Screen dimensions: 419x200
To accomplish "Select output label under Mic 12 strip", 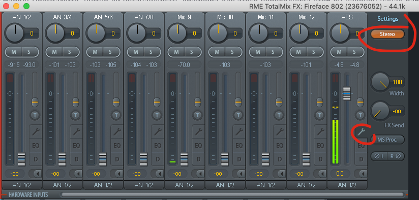I will coord(307,185).
